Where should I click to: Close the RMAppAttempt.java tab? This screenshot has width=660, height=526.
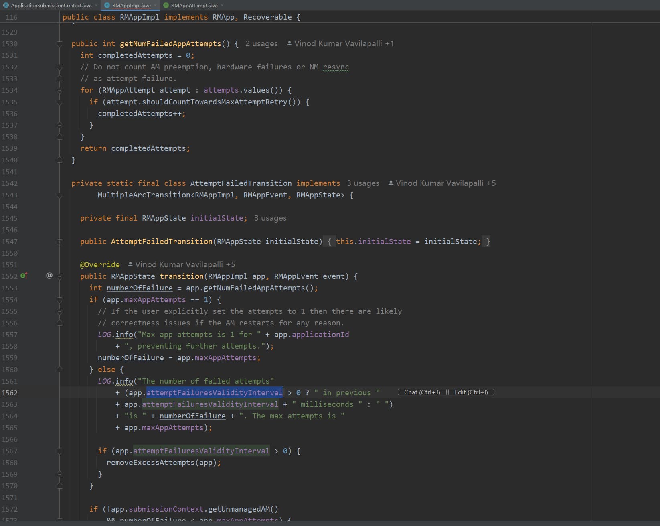coord(222,5)
